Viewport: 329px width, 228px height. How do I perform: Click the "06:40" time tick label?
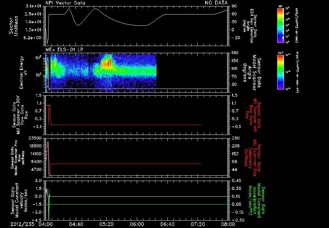pyautogui.click(x=167, y=224)
